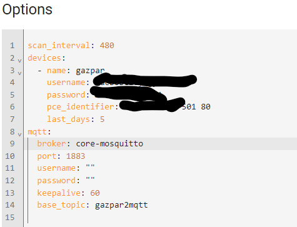
Task: Place cursor on broker core-mosquitto value
Action: tap(109, 144)
